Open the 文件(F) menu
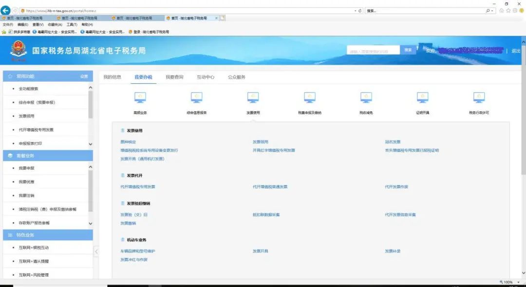 (x=8, y=25)
